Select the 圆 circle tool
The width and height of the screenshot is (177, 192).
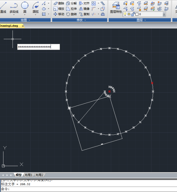(25, 8)
